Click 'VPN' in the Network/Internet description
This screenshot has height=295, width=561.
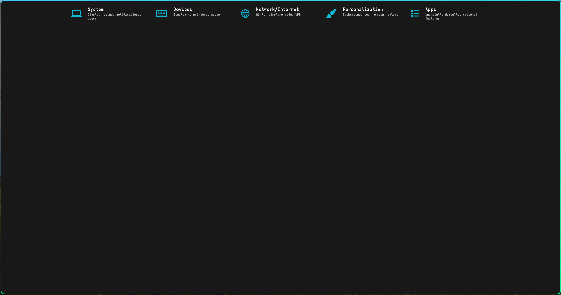click(298, 15)
